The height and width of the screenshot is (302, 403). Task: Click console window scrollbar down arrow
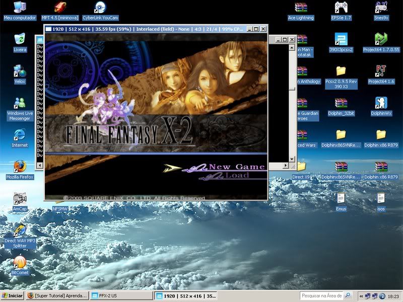[x=292, y=165]
